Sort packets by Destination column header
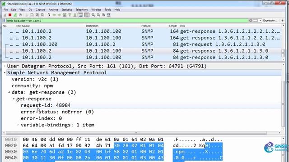The image size is (289, 162). pos(92,26)
